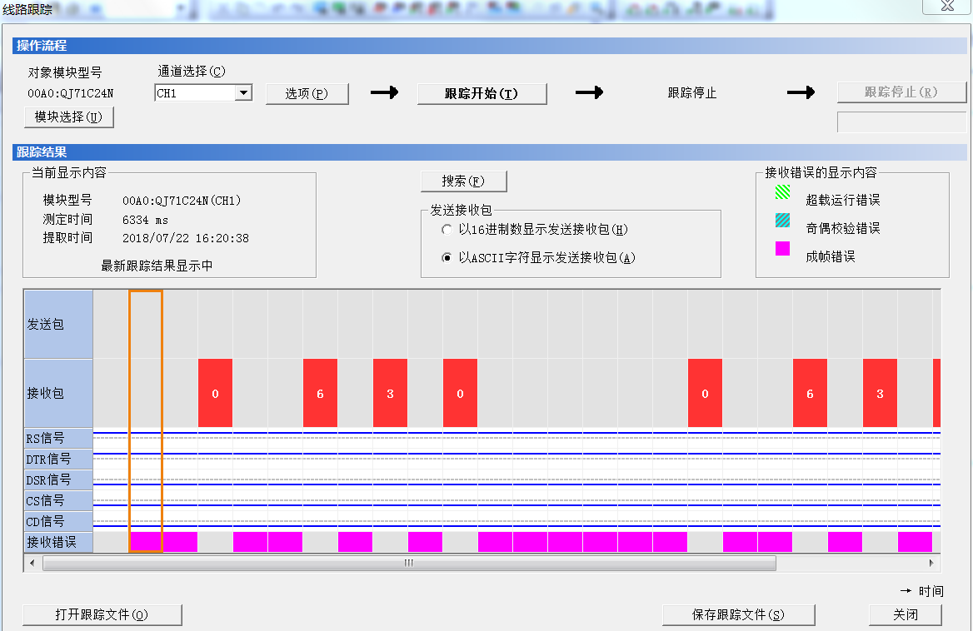Click the orange-highlighted receive error block
The width and height of the screenshot is (973, 631).
[x=146, y=542]
